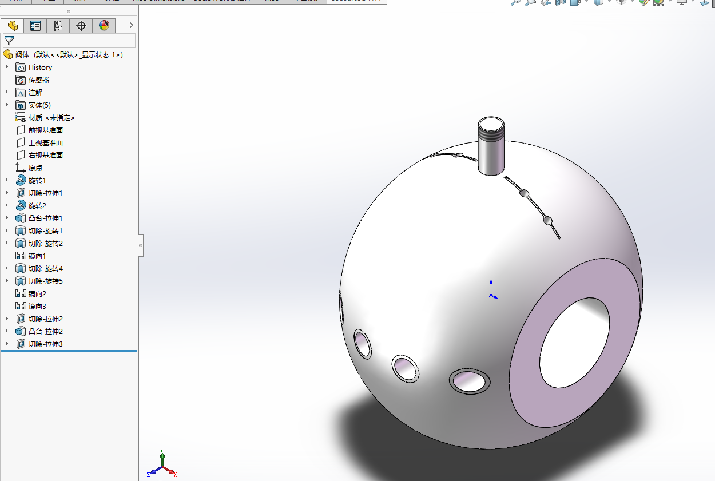Viewport: 715px width, 481px height.
Task: Click the split handle dot above manager tabs
Action: point(69,11)
